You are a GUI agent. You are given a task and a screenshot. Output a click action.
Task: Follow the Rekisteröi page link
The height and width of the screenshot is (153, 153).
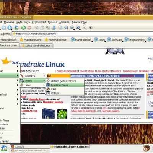[117, 71]
